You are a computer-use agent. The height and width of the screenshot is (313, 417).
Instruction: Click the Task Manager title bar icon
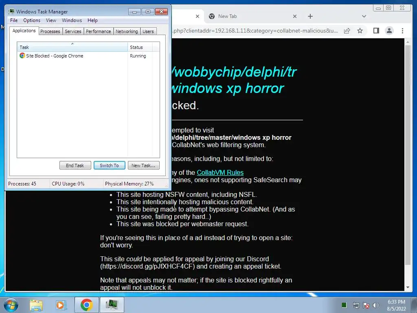[11, 11]
